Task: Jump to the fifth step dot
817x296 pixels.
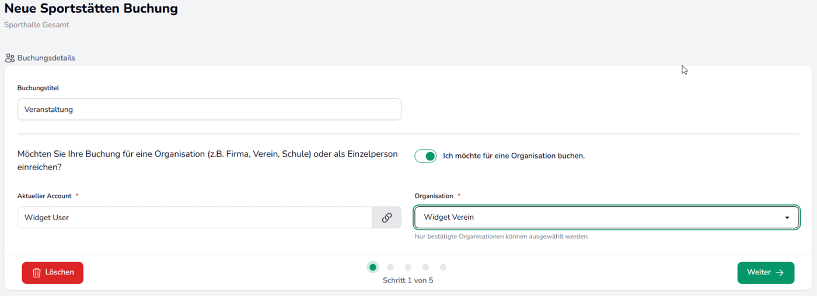Action: [x=443, y=267]
